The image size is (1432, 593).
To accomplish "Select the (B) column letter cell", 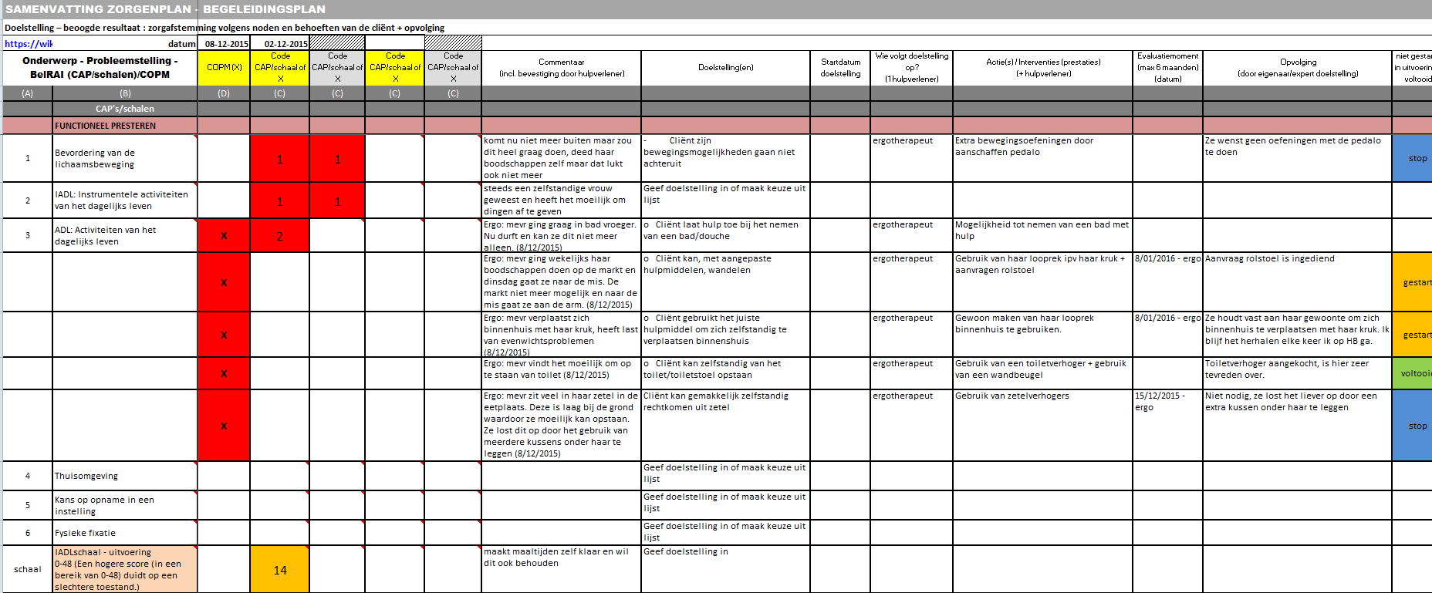I will [x=125, y=93].
